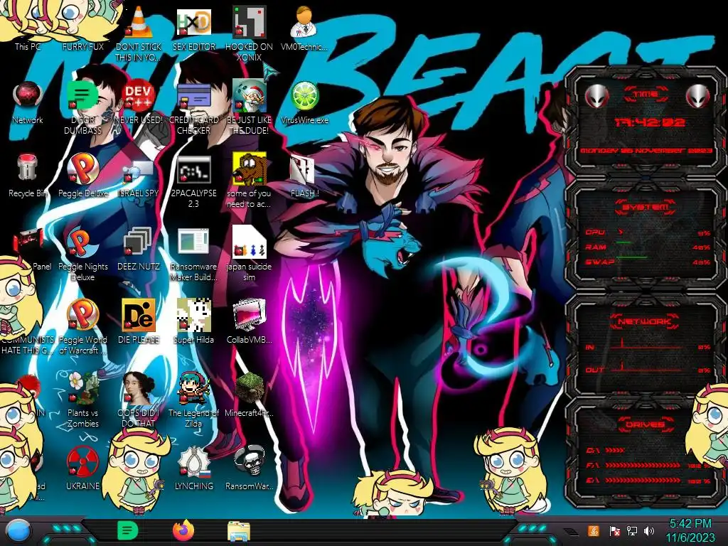Click the F:\ drive usage bar
Screen dimensions: 728x546
click(x=643, y=465)
